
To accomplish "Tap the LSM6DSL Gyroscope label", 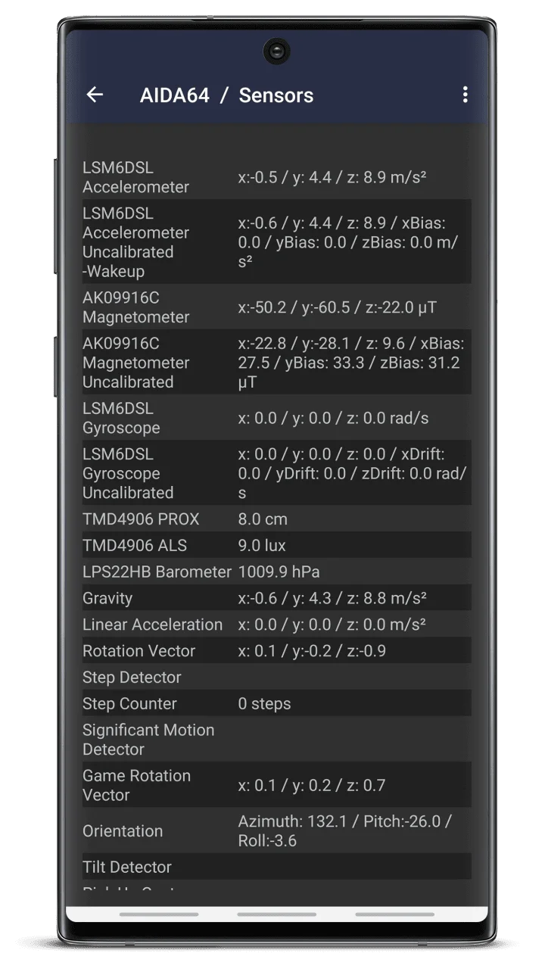I will 122,418.
